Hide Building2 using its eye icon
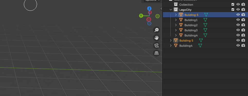This screenshot has width=248, height=96. point(238,25)
